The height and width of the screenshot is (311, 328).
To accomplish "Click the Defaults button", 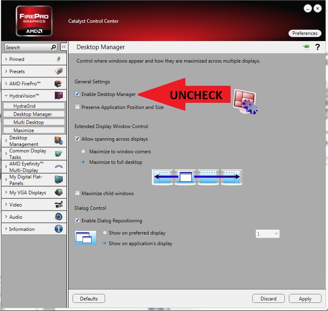I will coord(89,298).
